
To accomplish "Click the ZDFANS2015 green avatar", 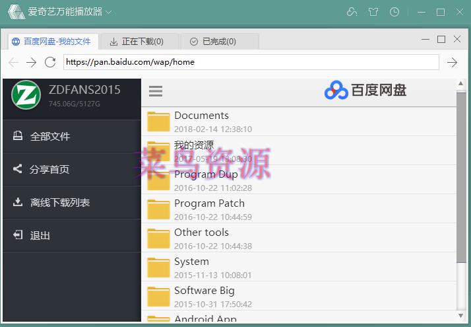I will [x=26, y=94].
